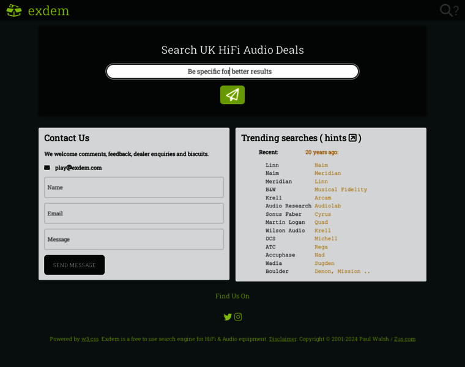Image resolution: width=465 pixels, height=367 pixels.
Task: Select 20-years-ago search 'Meridian'
Action: (328, 173)
